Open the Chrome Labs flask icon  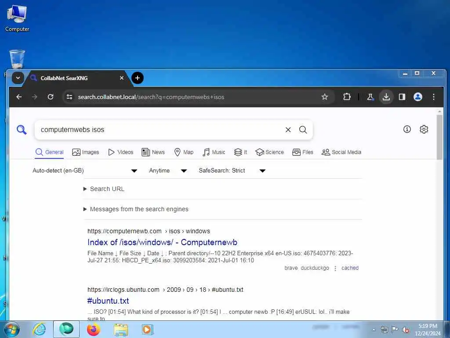[x=370, y=97]
